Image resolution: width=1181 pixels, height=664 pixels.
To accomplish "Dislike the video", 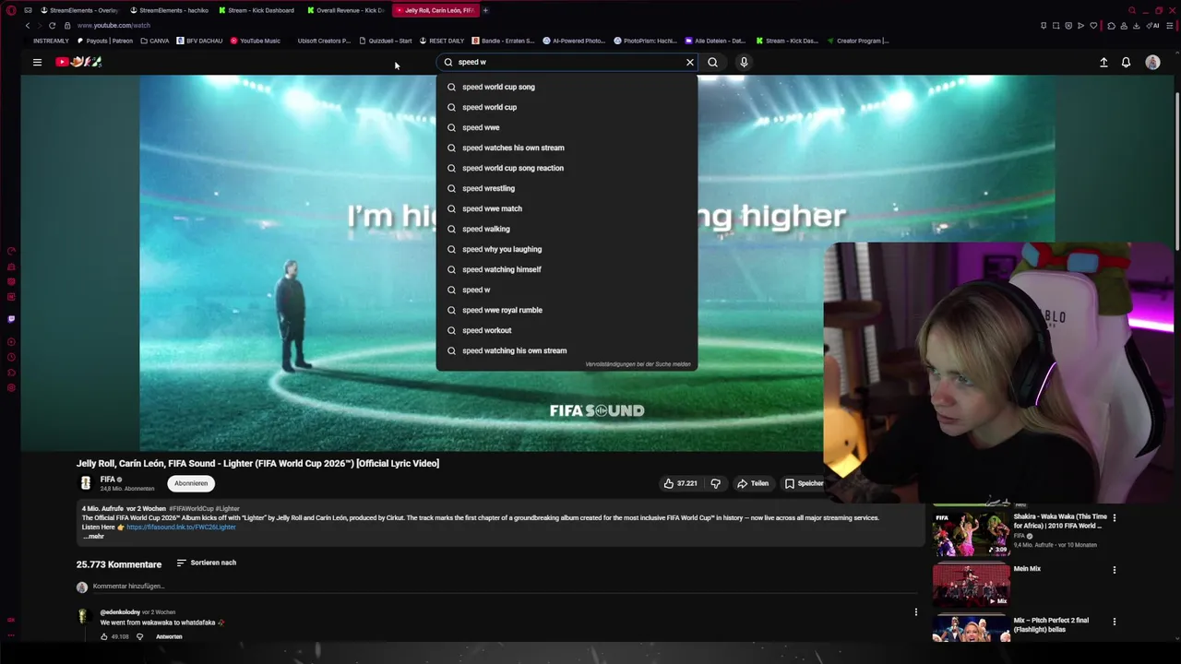I will (715, 483).
